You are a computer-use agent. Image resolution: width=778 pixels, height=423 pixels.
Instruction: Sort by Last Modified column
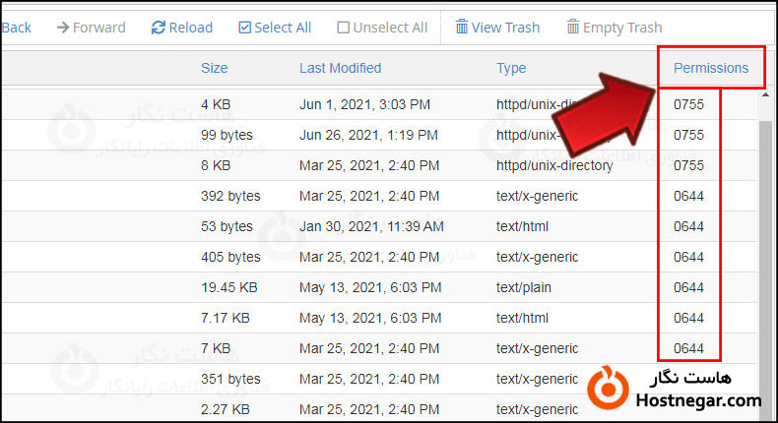pyautogui.click(x=340, y=68)
